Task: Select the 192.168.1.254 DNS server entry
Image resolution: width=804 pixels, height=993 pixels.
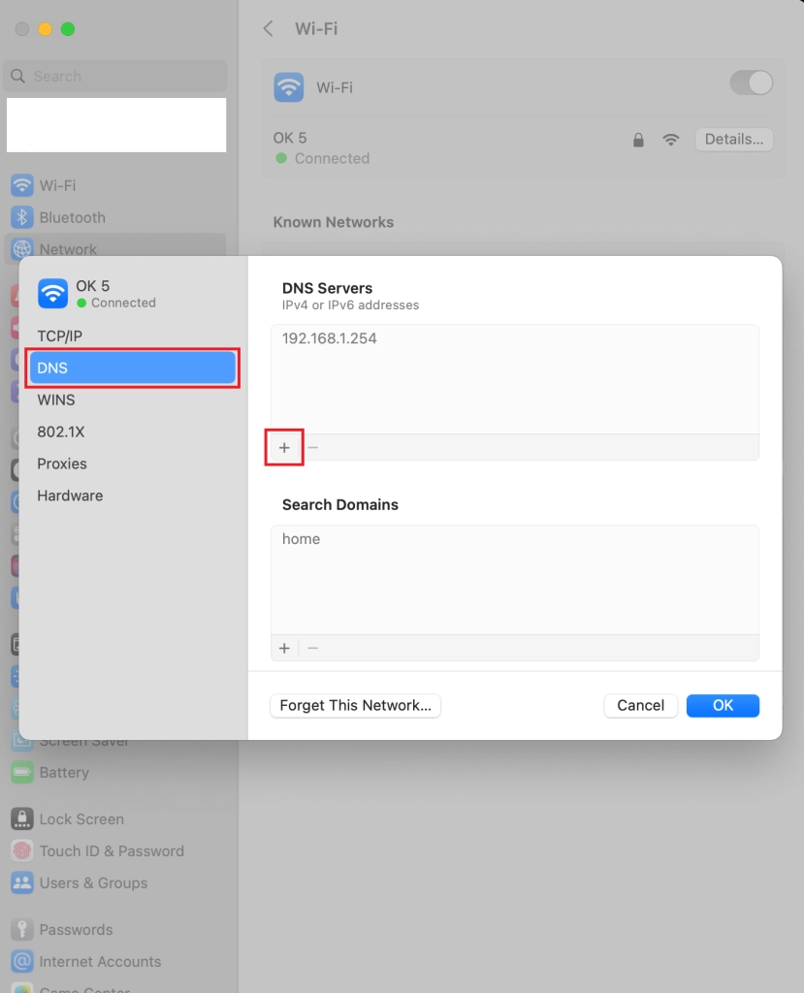Action: click(330, 338)
